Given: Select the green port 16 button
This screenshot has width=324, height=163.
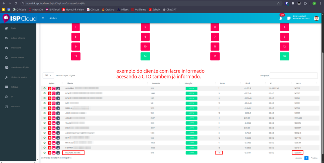Looking at the screenshot, I should tap(284, 56).
